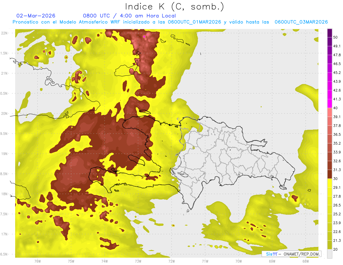Screen dimensions: 343x265
Task: Click the colorbar label "39.1"
Action: 337,117
